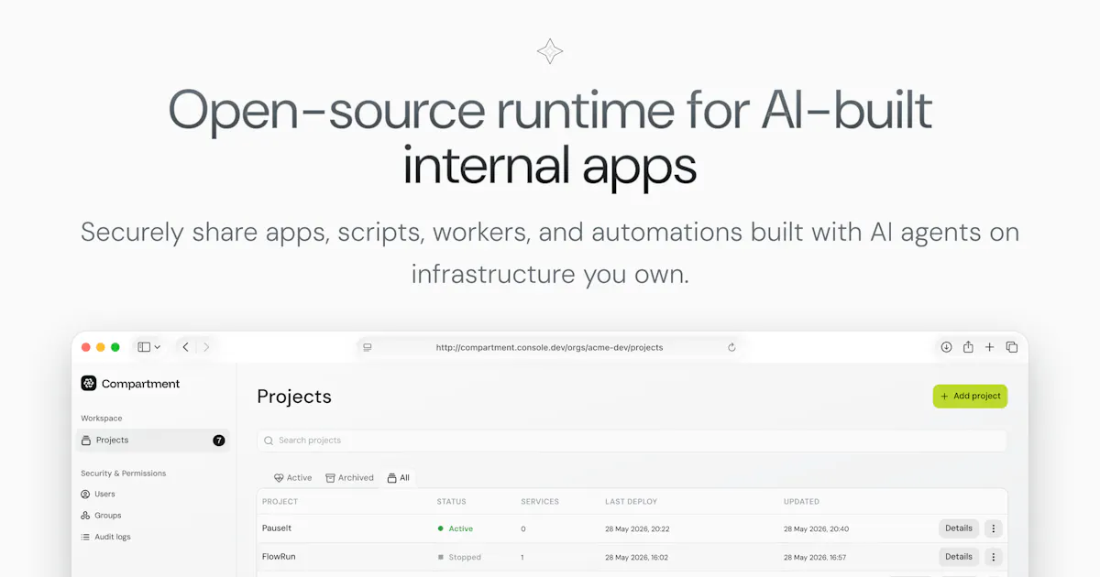
Task: Show tab overview icon
Action: coord(1012,347)
